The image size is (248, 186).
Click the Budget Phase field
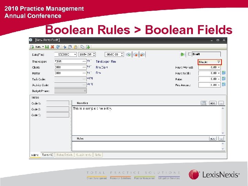pos(71,91)
